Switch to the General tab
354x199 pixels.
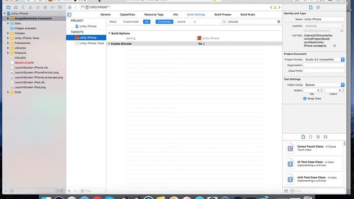click(x=106, y=14)
